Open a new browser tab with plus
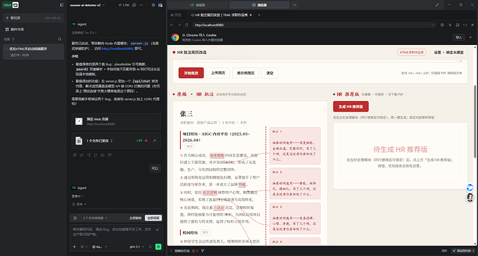 coord(259,15)
